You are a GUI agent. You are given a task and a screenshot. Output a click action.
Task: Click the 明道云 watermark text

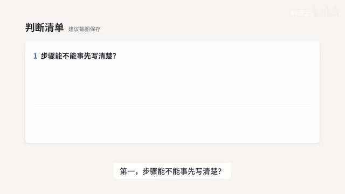point(301,13)
